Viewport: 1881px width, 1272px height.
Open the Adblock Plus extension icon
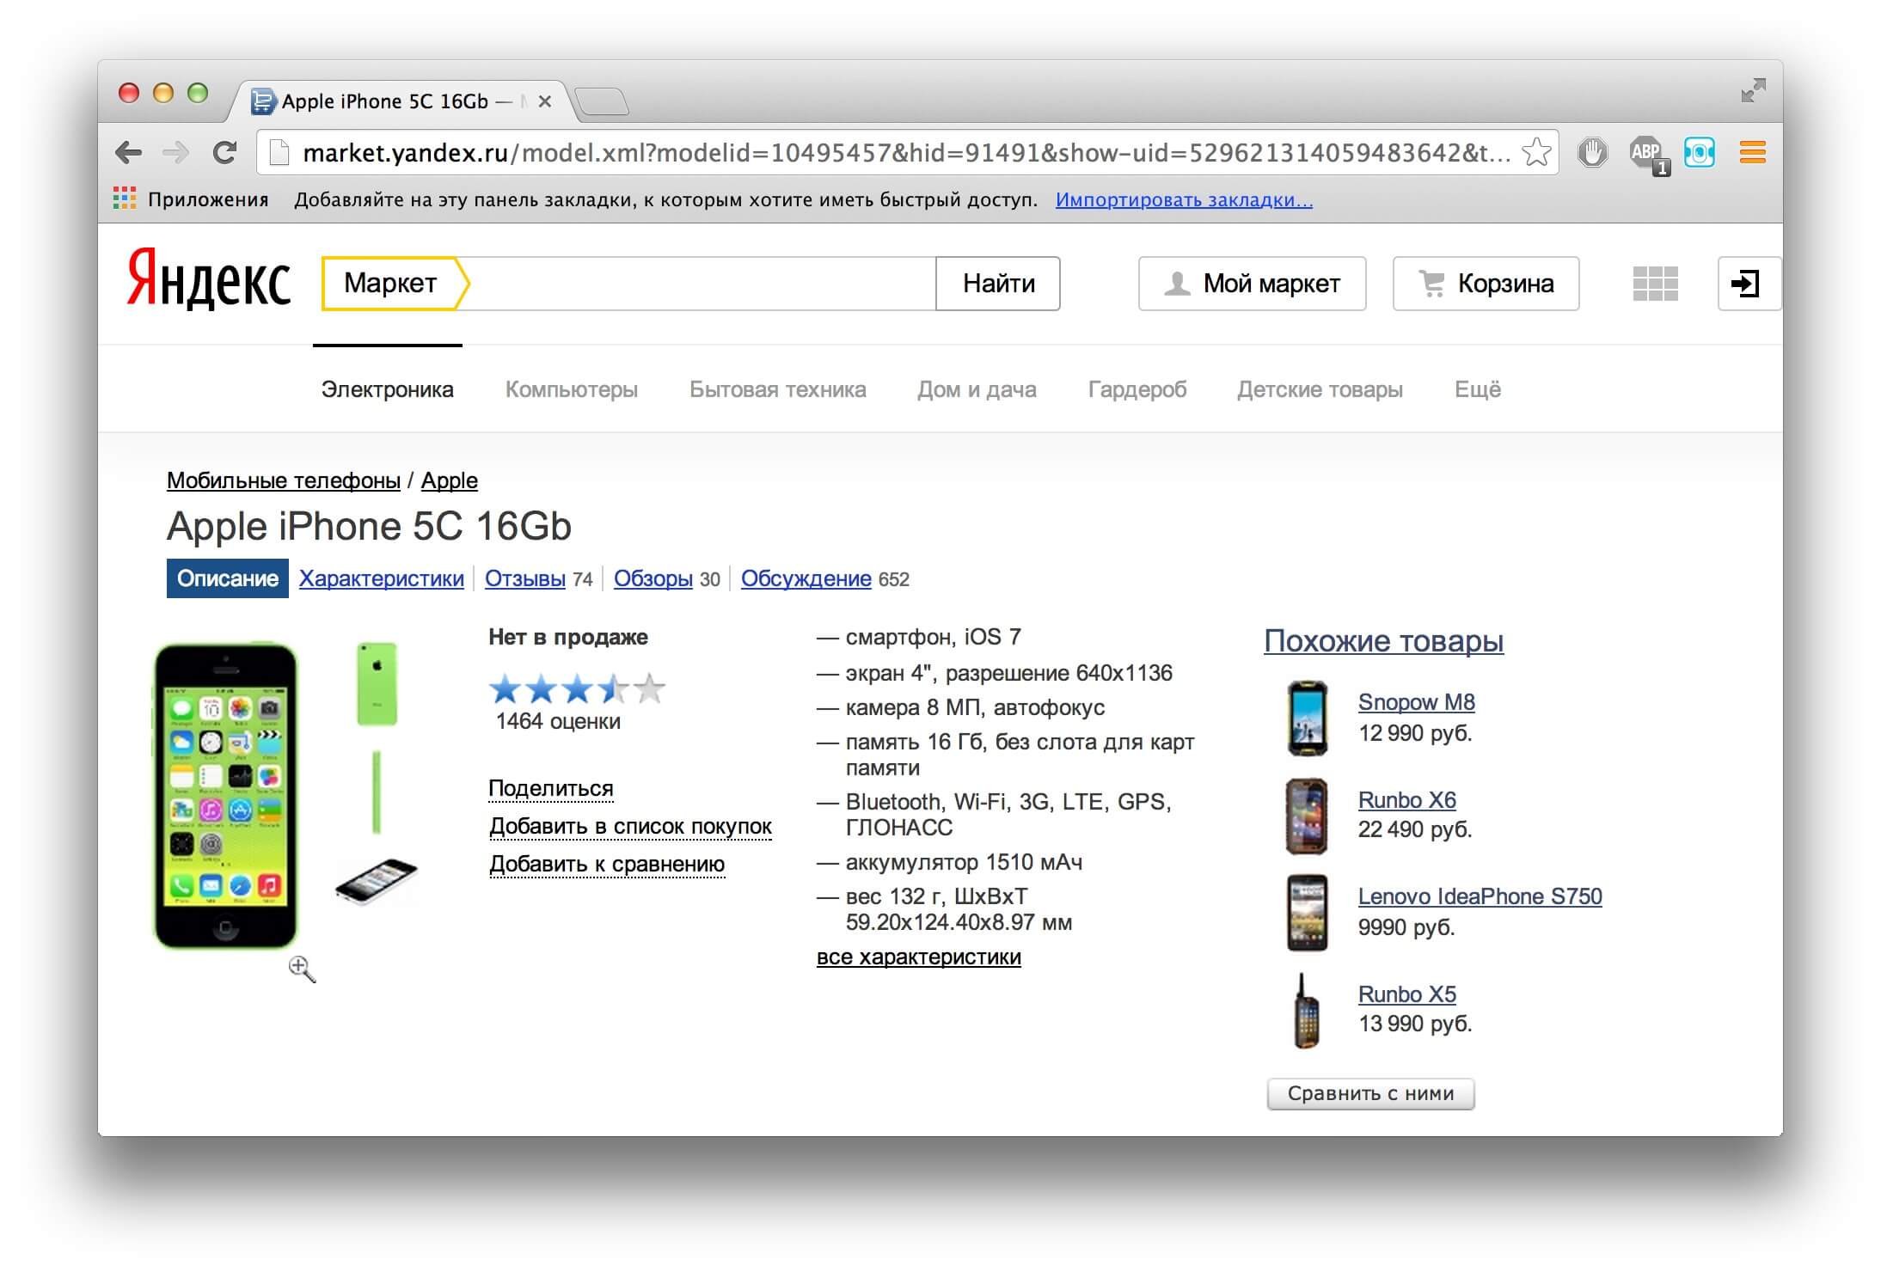click(x=1649, y=155)
